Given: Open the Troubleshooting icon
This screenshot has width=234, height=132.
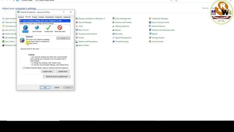Looking at the screenshot, I should (113, 41).
